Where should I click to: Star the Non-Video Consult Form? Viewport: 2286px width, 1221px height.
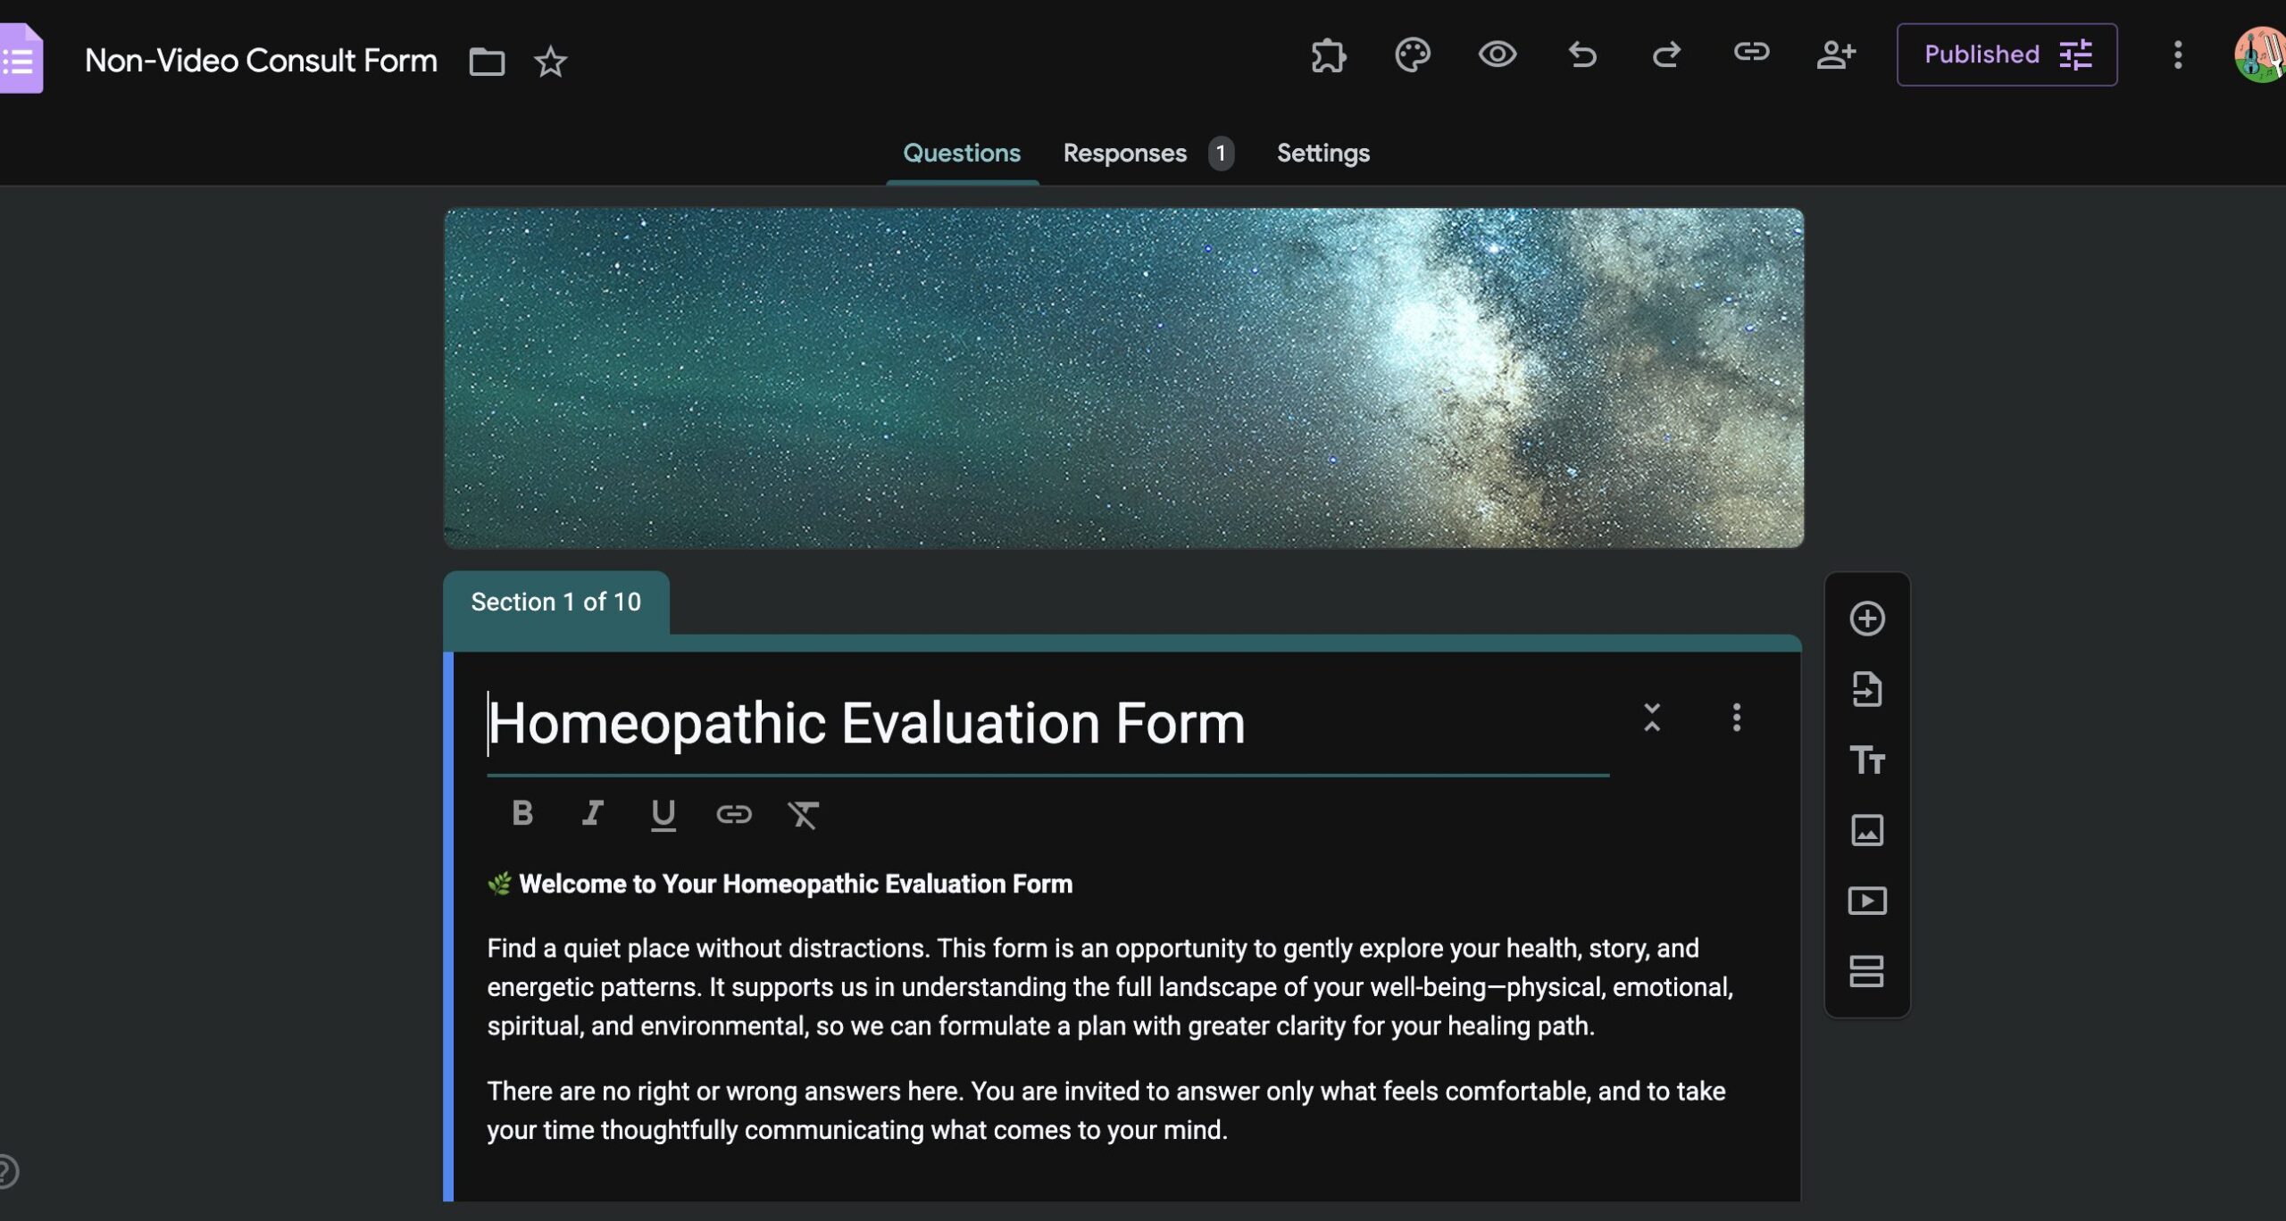tap(550, 62)
